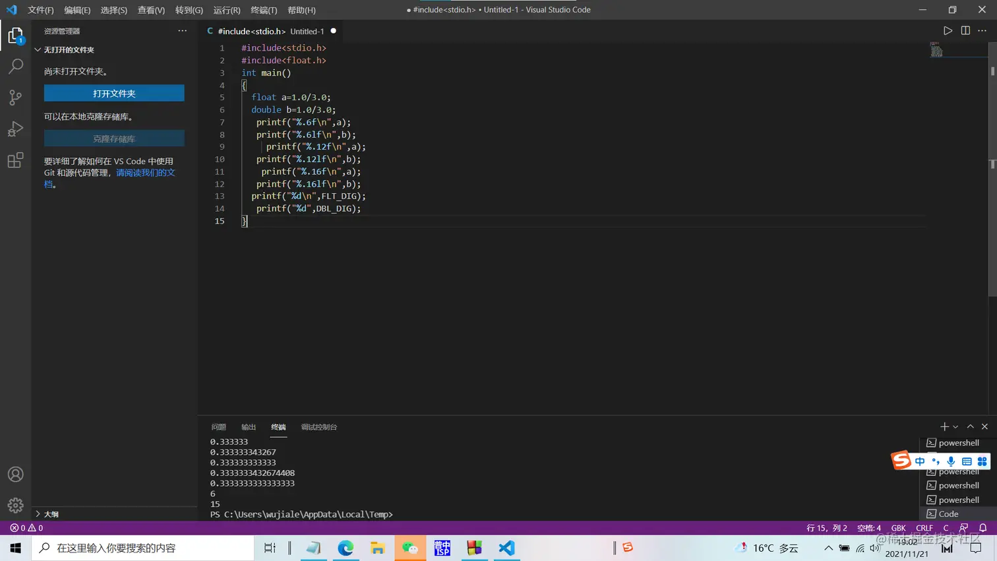This screenshot has width=997, height=561.
Task: Open the 查看(V) menu
Action: pyautogui.click(x=151, y=10)
